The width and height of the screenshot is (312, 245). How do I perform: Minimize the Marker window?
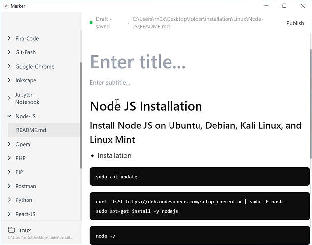tap(266, 6)
